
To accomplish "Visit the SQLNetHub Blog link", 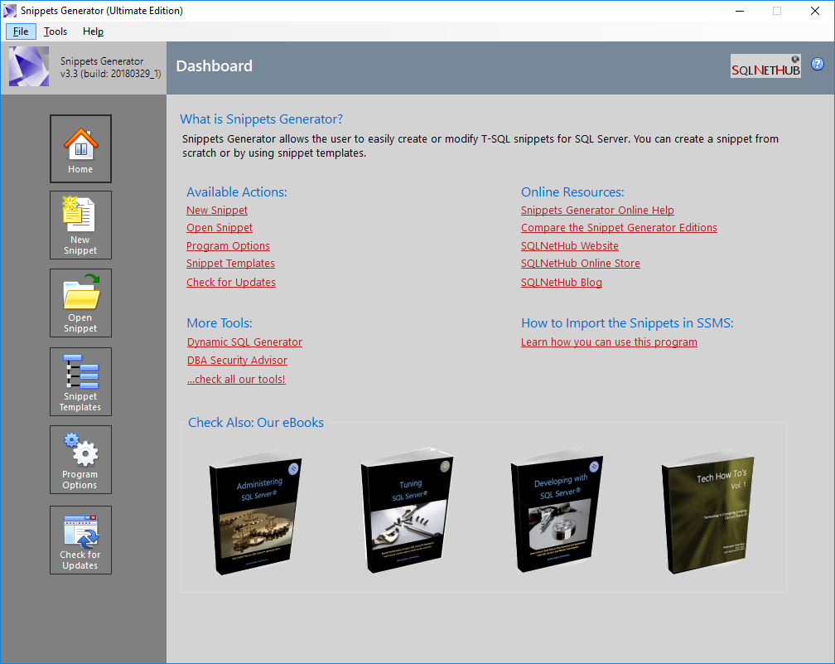I will 562,283.
